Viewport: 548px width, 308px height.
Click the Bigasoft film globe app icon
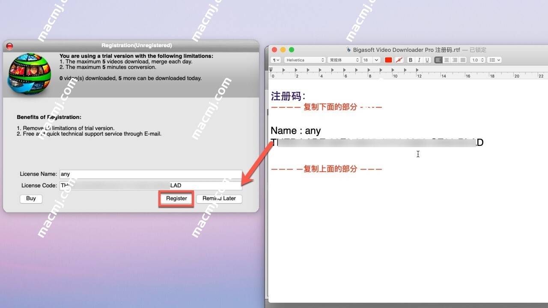click(29, 74)
